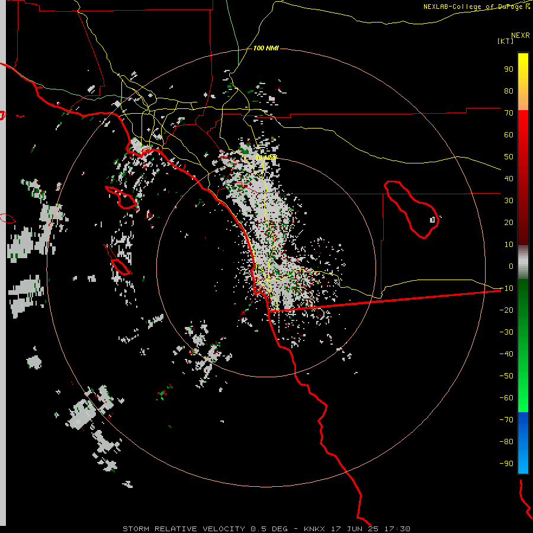The height and width of the screenshot is (533, 533).
Task: Click the positive 90 knot scale label
Action: (x=509, y=69)
